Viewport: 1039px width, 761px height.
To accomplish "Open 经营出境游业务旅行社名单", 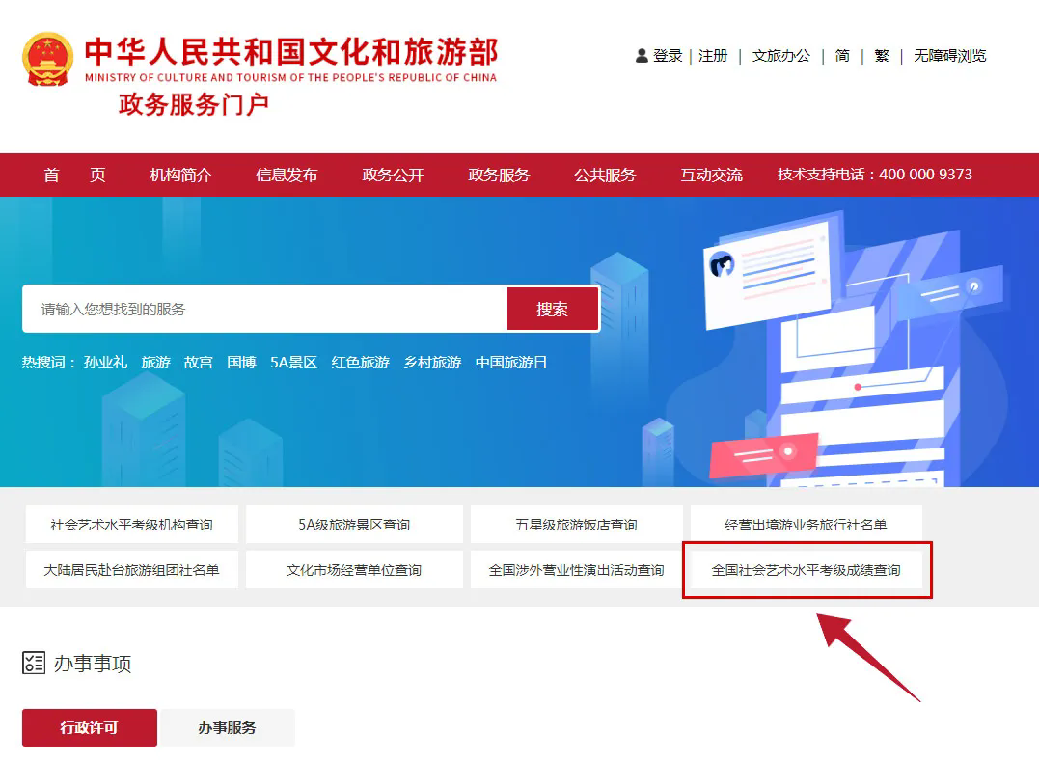I will pos(806,525).
